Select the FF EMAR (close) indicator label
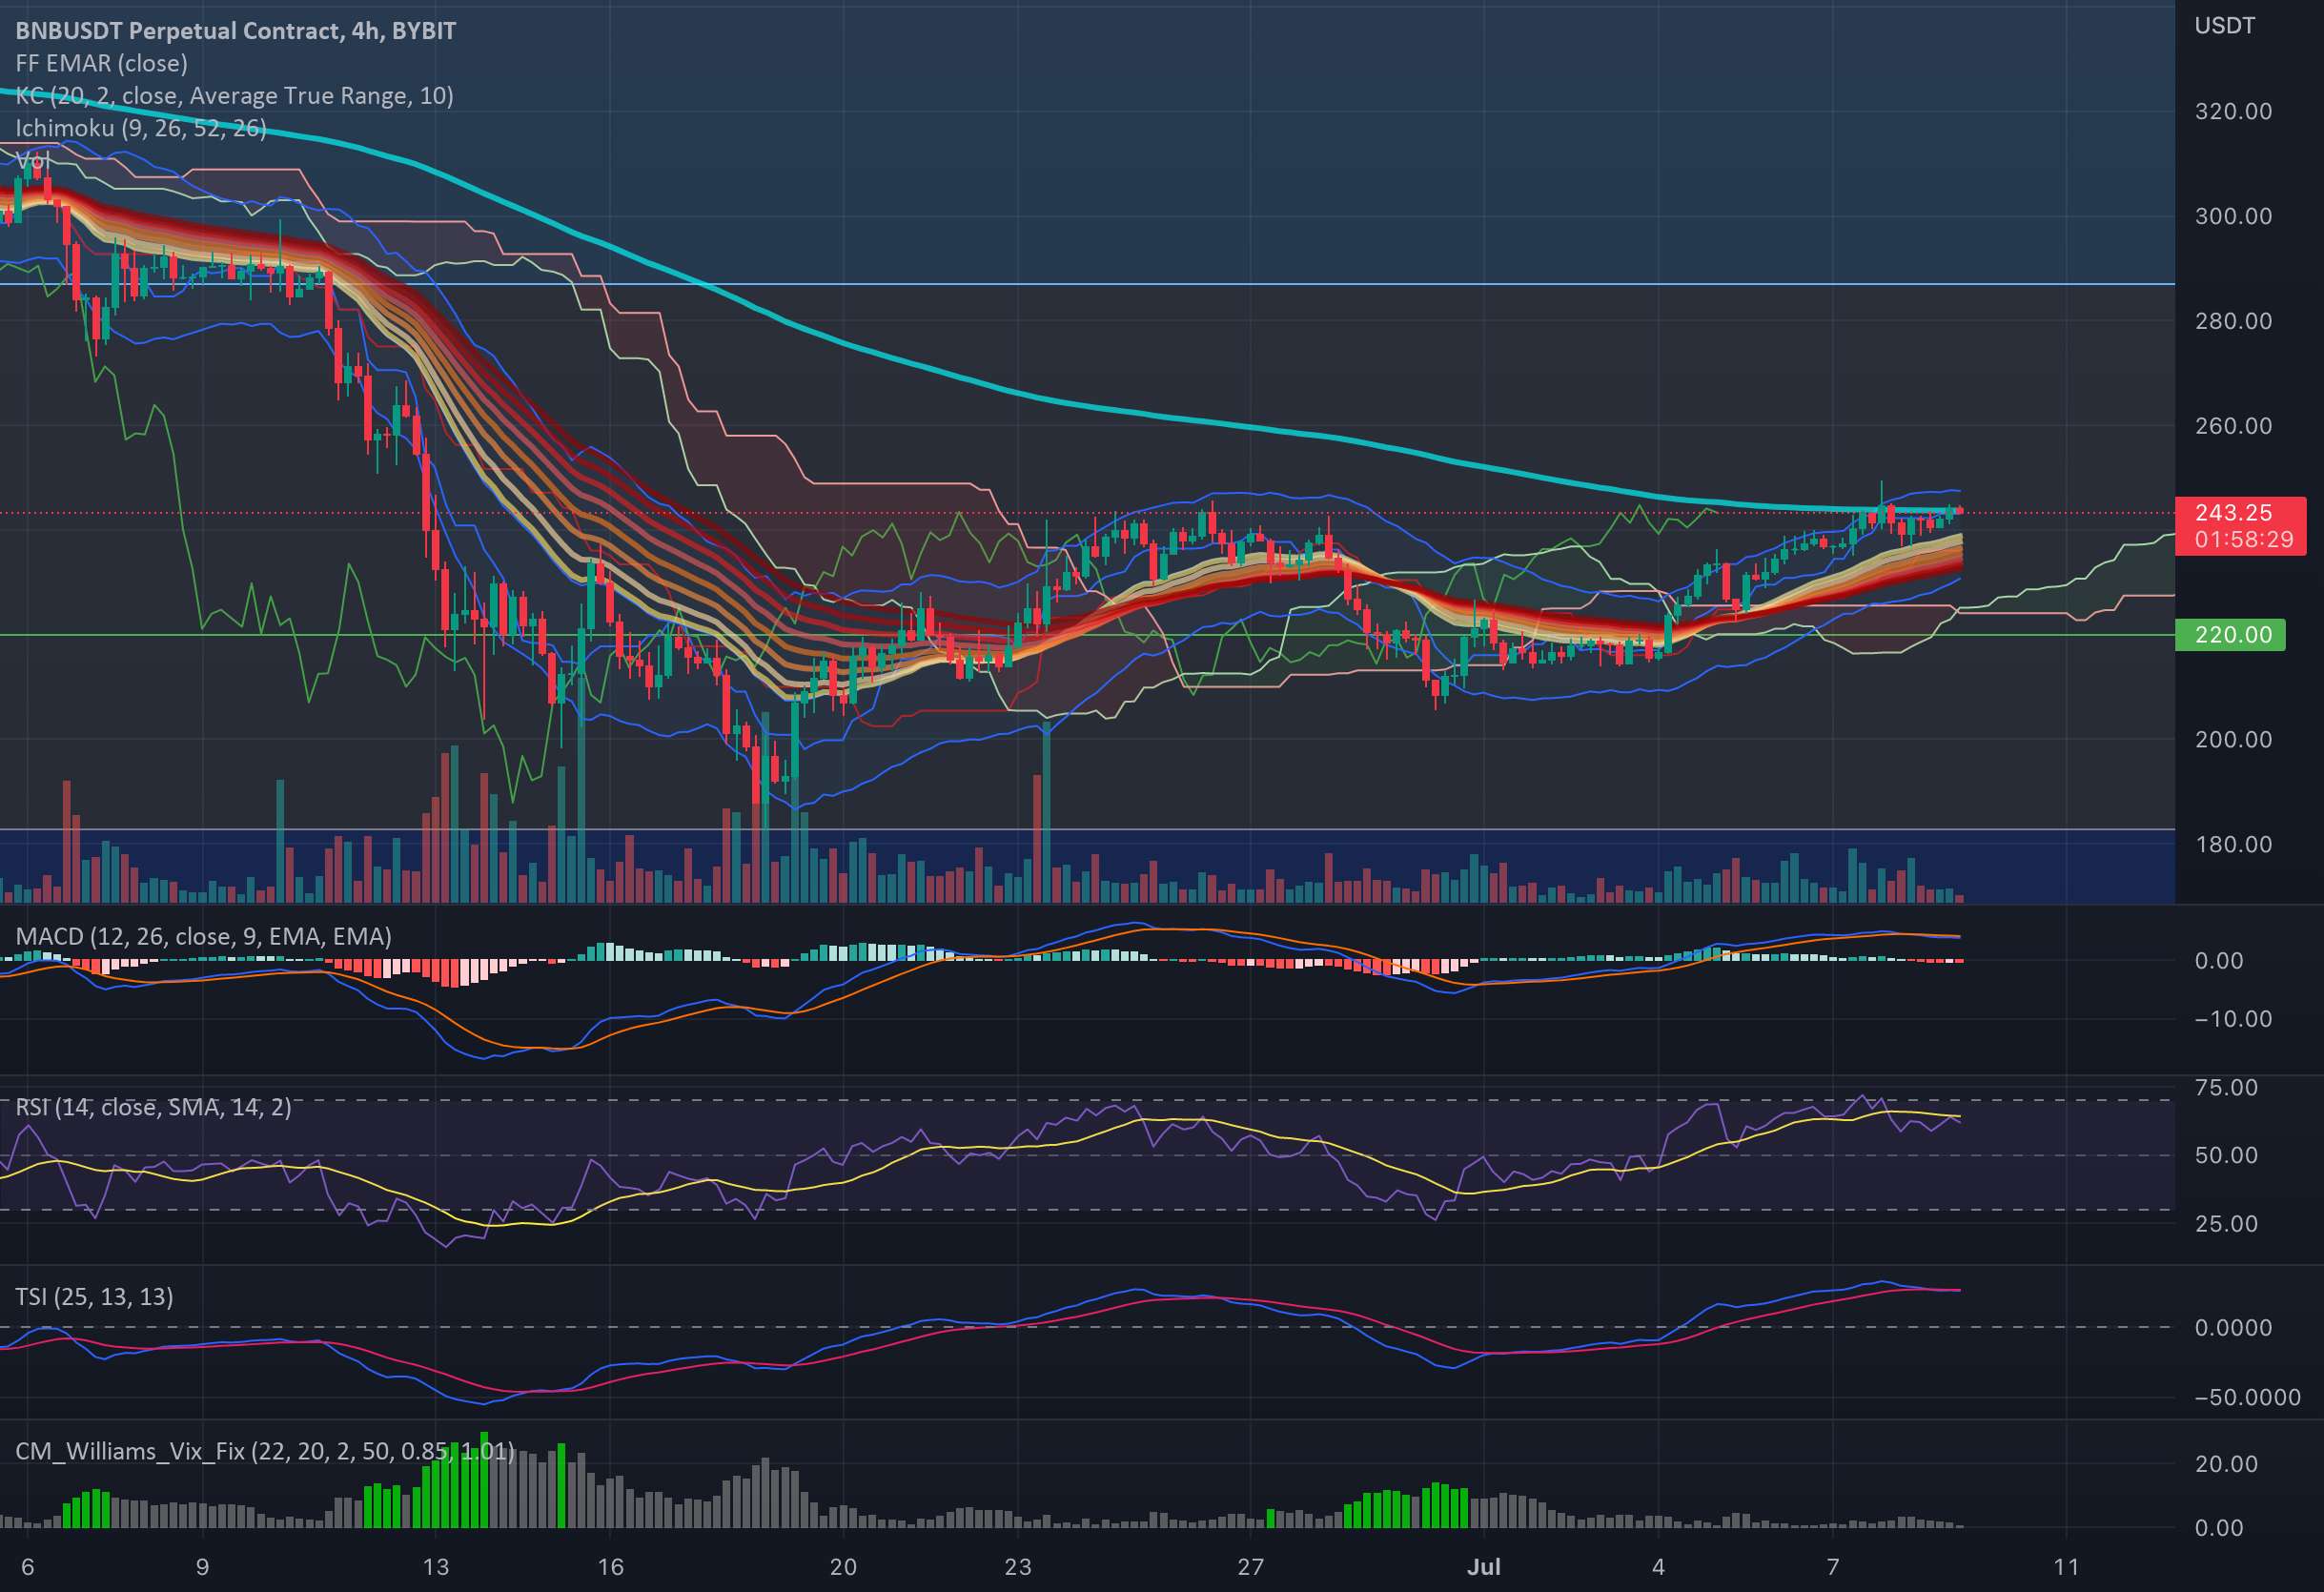Viewport: 2324px width, 1592px height. pyautogui.click(x=101, y=63)
